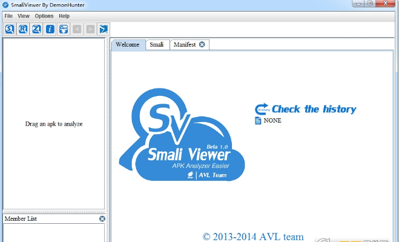
Task: Click the greyed back arrow toolbar button
Action: 77,29
